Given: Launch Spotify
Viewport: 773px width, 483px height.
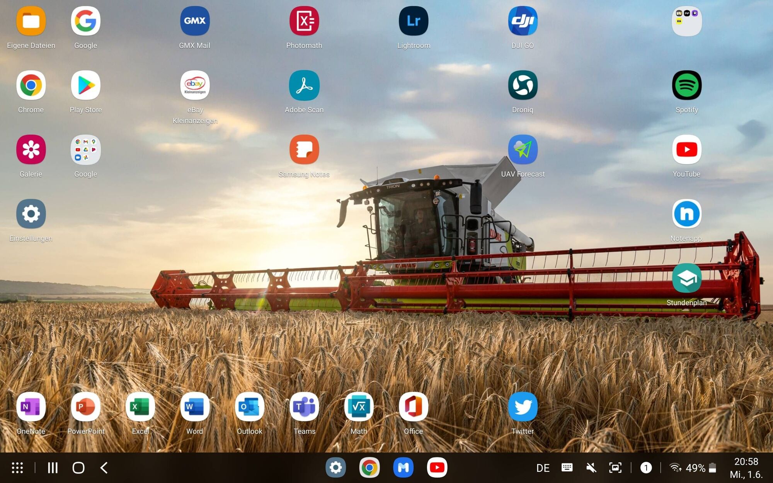Looking at the screenshot, I should point(687,85).
